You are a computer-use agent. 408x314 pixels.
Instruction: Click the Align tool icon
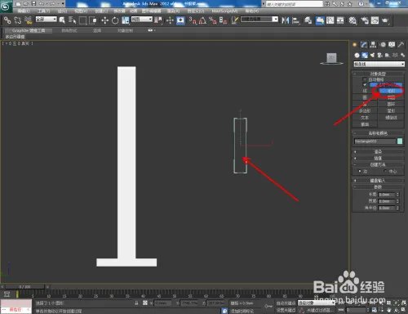pyautogui.click(x=295, y=20)
